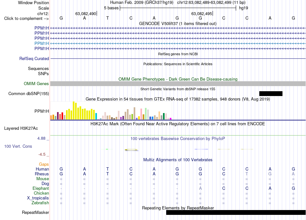Image resolution: width=306 pixels, height=220 pixels.
Task: Click the "Human Feb. 2009 (GRCh37/hg19)" assembly title
Action: (142, 3)
